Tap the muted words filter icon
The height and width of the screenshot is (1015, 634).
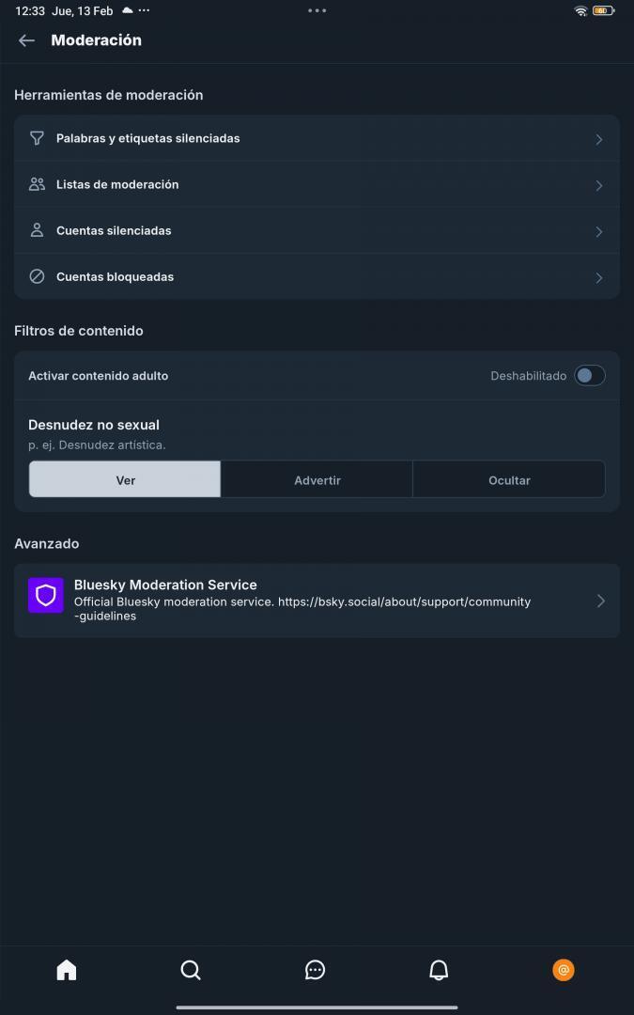coord(37,138)
